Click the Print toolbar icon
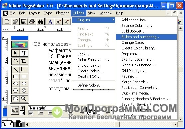The width and height of the screenshot is (185, 129). point(32,22)
